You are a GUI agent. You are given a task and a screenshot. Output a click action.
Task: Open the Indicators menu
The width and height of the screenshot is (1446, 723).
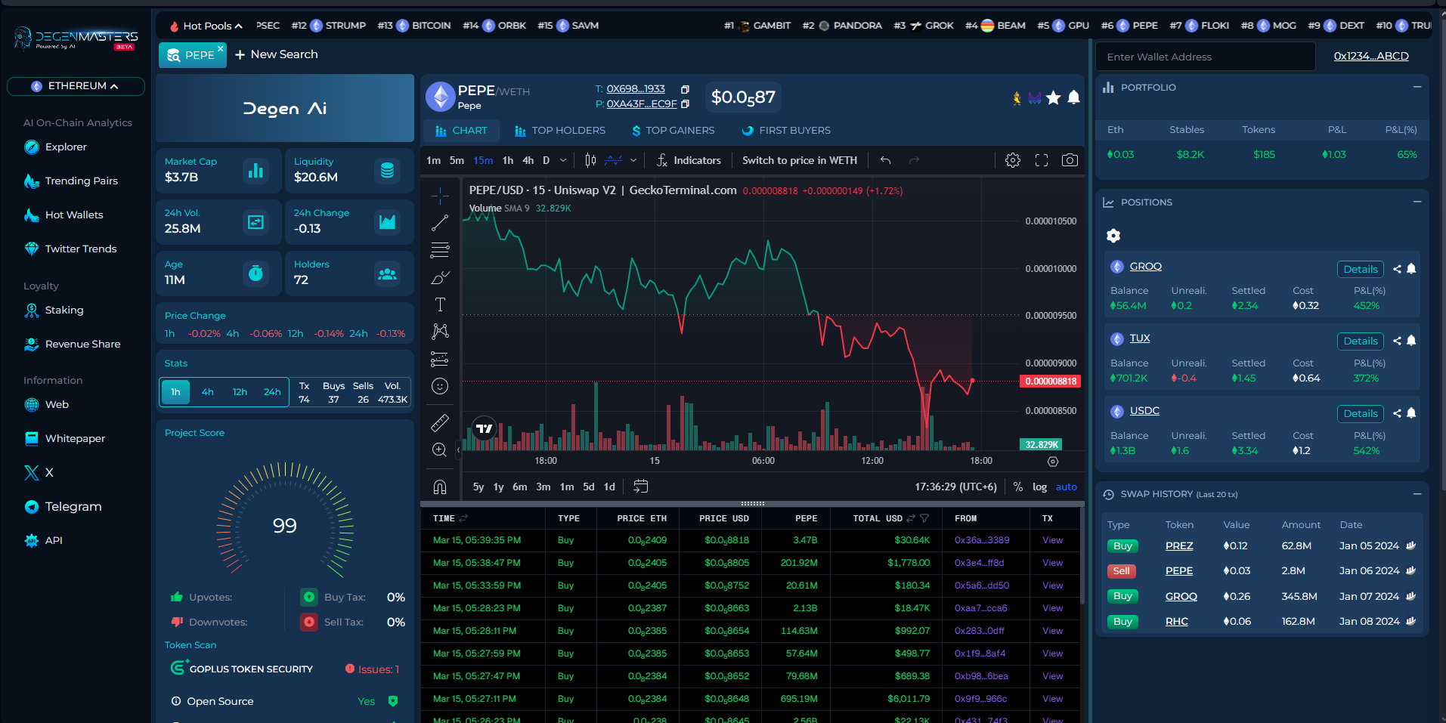point(689,160)
